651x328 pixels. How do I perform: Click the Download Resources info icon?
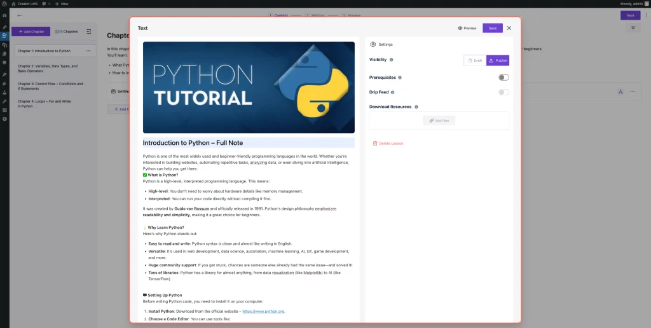[x=416, y=107]
